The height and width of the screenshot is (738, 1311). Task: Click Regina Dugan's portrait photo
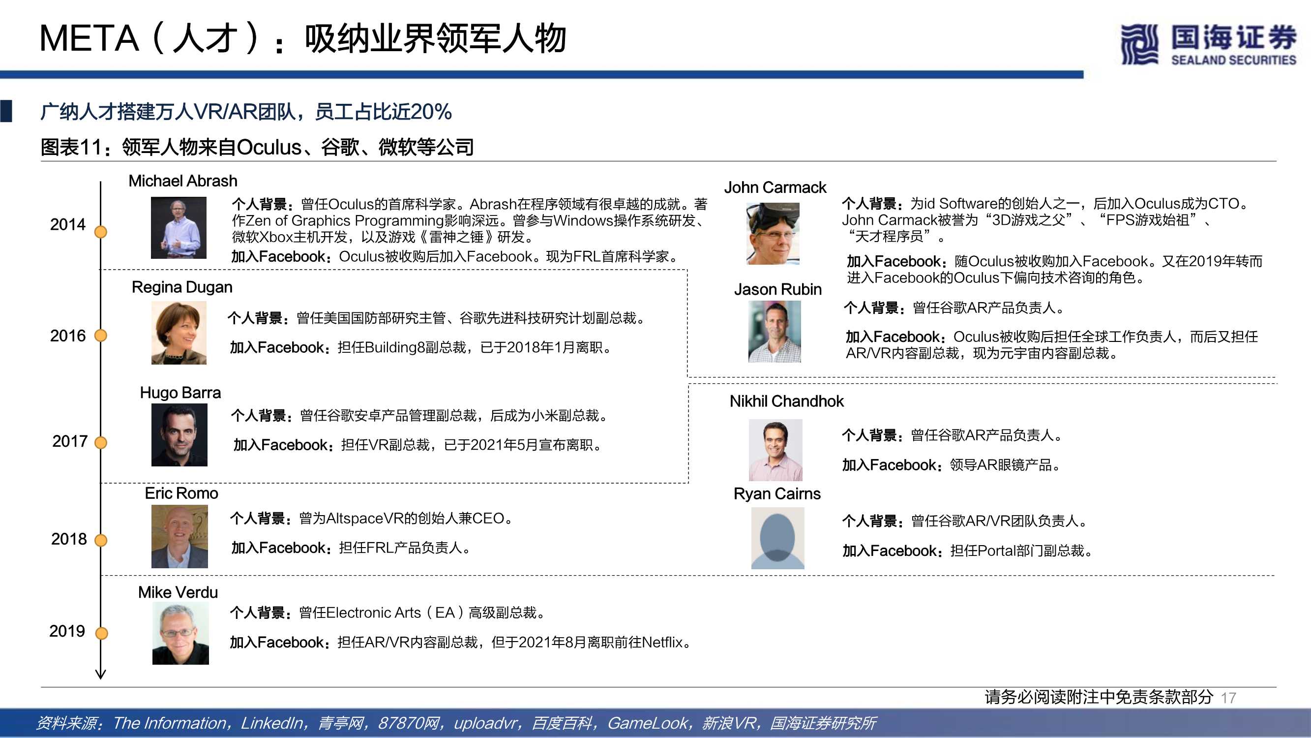[179, 333]
